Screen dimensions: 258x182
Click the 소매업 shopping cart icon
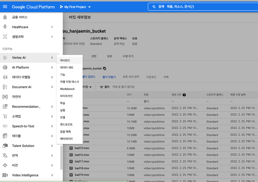pos(5,116)
